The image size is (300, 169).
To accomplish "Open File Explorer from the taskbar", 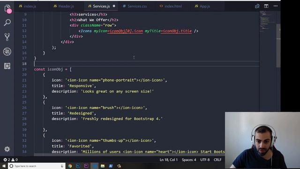I will tap(103, 166).
